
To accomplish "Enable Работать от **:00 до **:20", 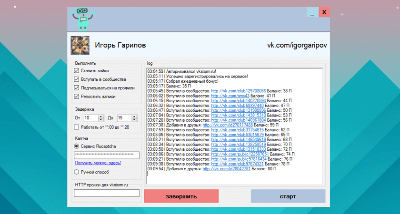I will (x=76, y=127).
